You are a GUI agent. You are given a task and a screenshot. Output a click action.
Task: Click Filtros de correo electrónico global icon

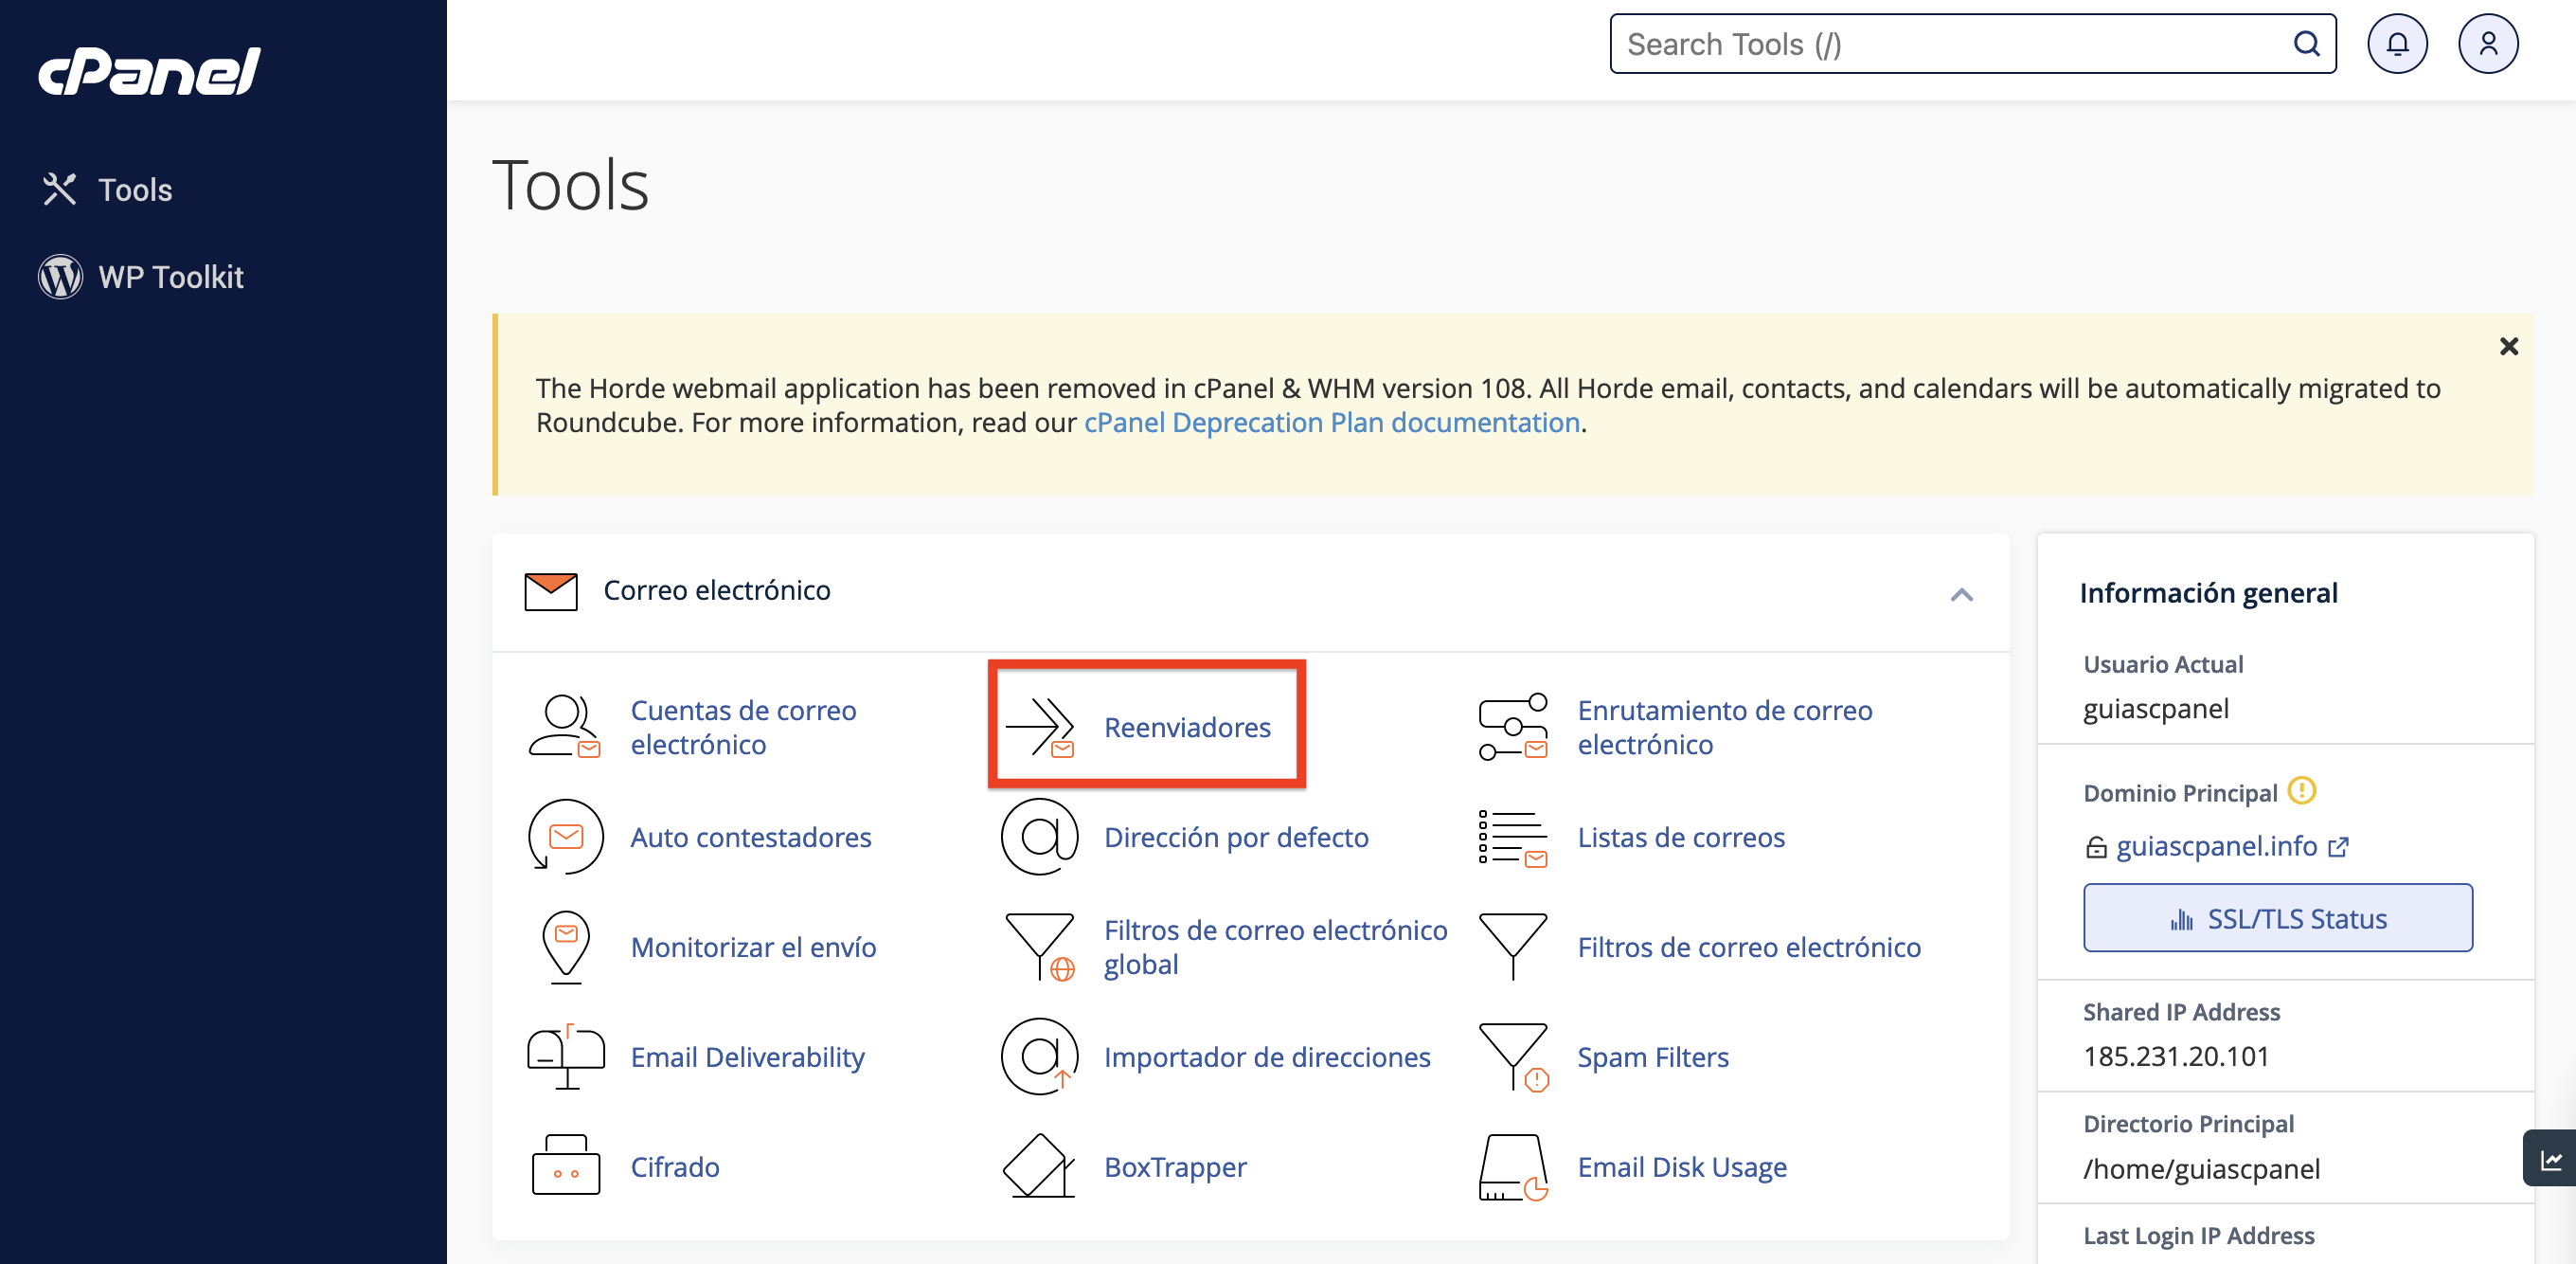click(1040, 947)
